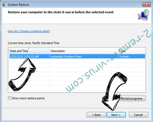Enable the Show more restore points checkbox

[x=10, y=98]
